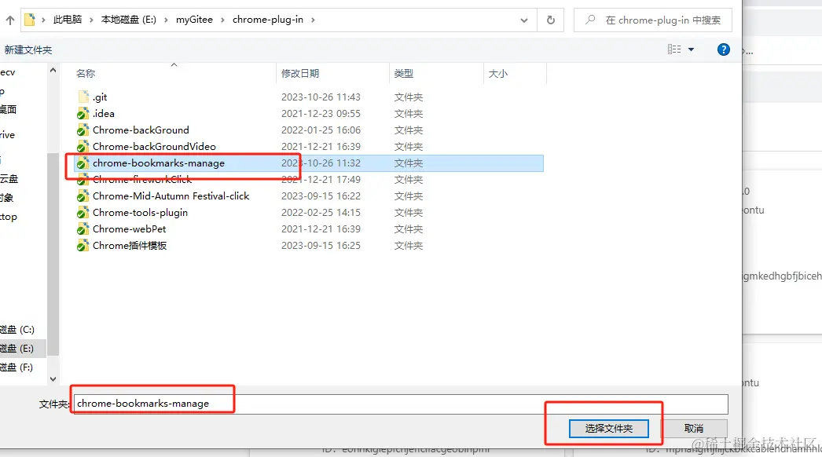This screenshot has width=822, height=457.
Task: Click the Chrome-backGroundVideo folder name
Action: pos(154,146)
